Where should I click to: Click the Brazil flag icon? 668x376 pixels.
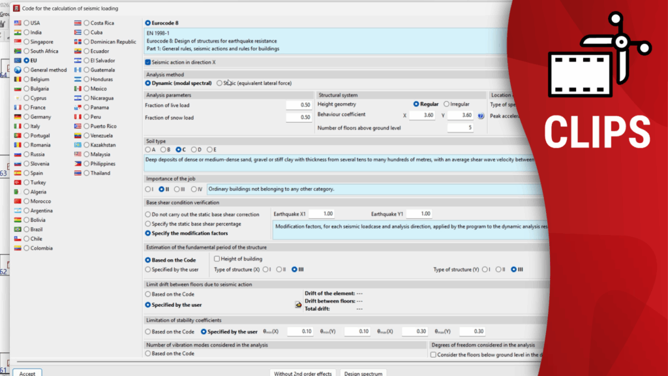pyautogui.click(x=18, y=230)
